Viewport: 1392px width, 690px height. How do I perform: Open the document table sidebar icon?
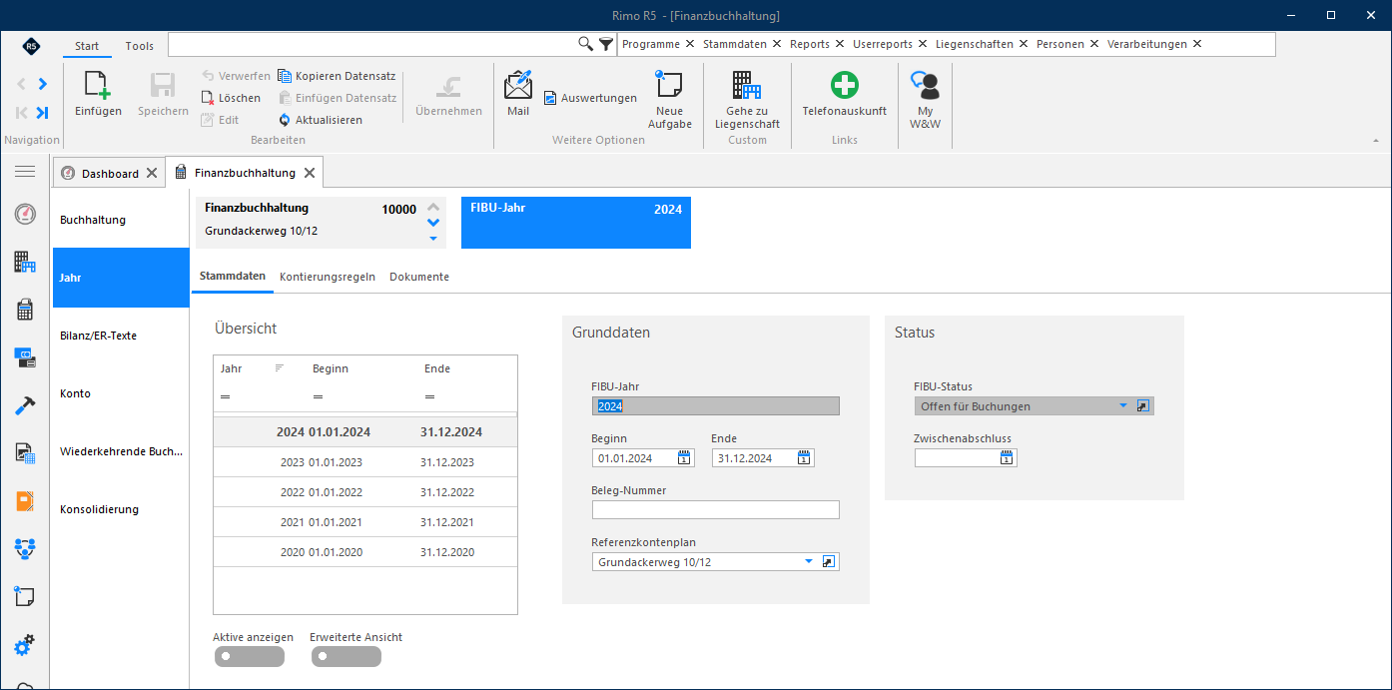coord(25,453)
